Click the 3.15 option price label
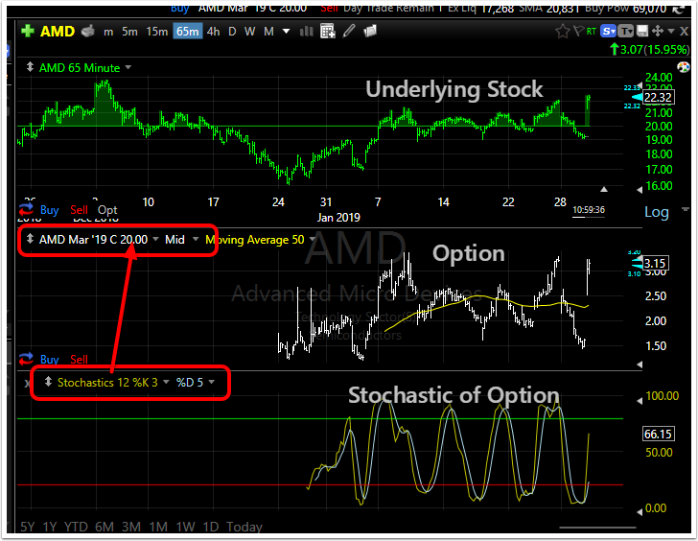The height and width of the screenshot is (541, 698). [x=654, y=263]
